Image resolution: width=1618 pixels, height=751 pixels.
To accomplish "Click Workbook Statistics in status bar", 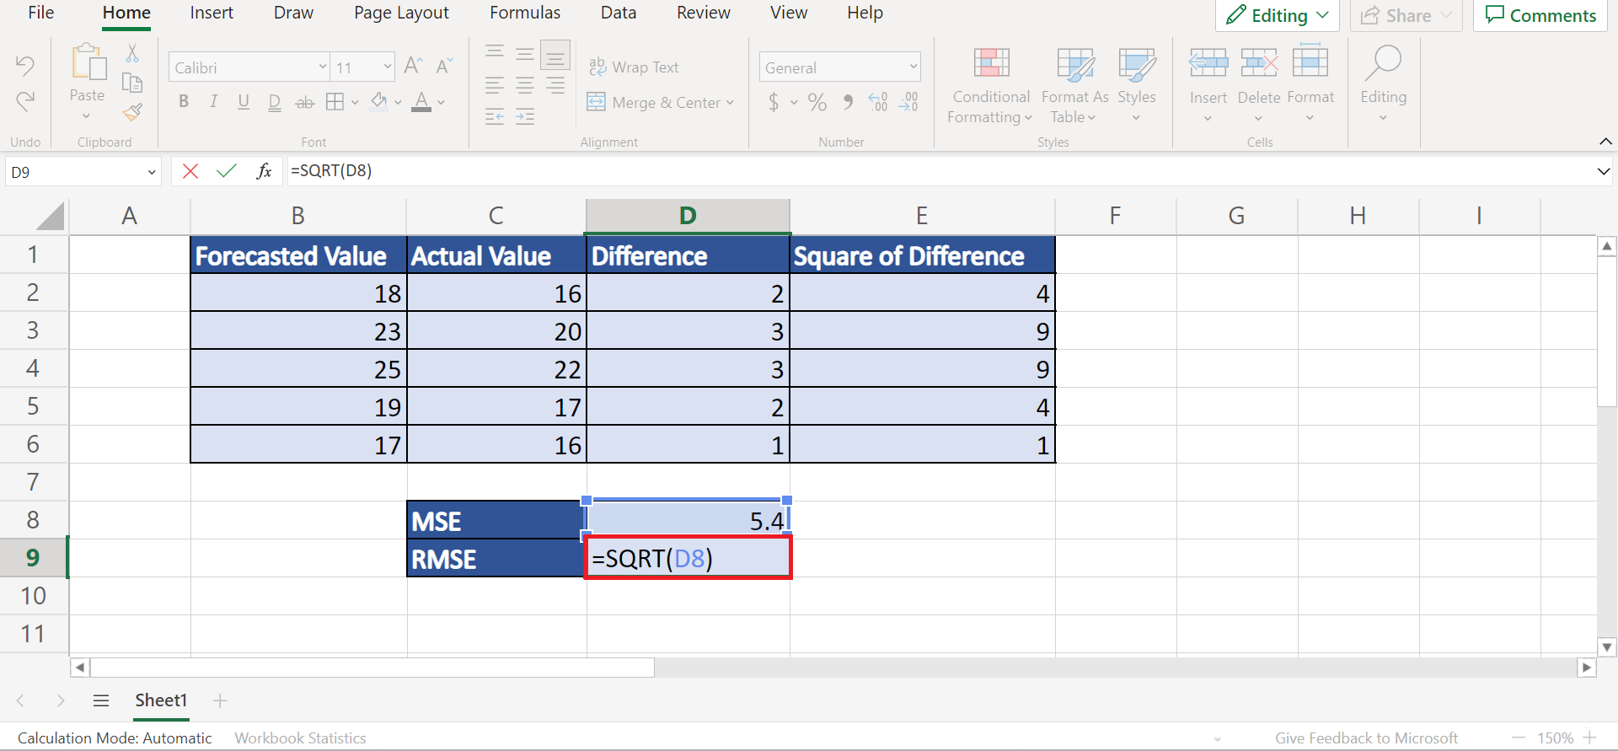I will [300, 738].
